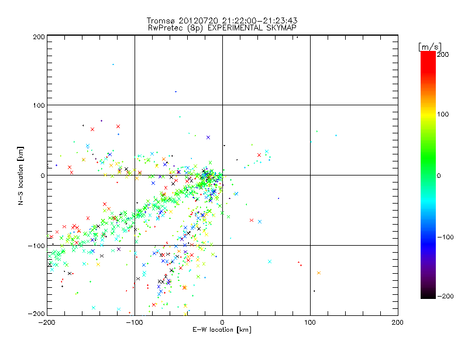Click the RwPretec EXPERIMENTAL SKYMAP subtitle
468x351 pixels.
tap(222, 27)
